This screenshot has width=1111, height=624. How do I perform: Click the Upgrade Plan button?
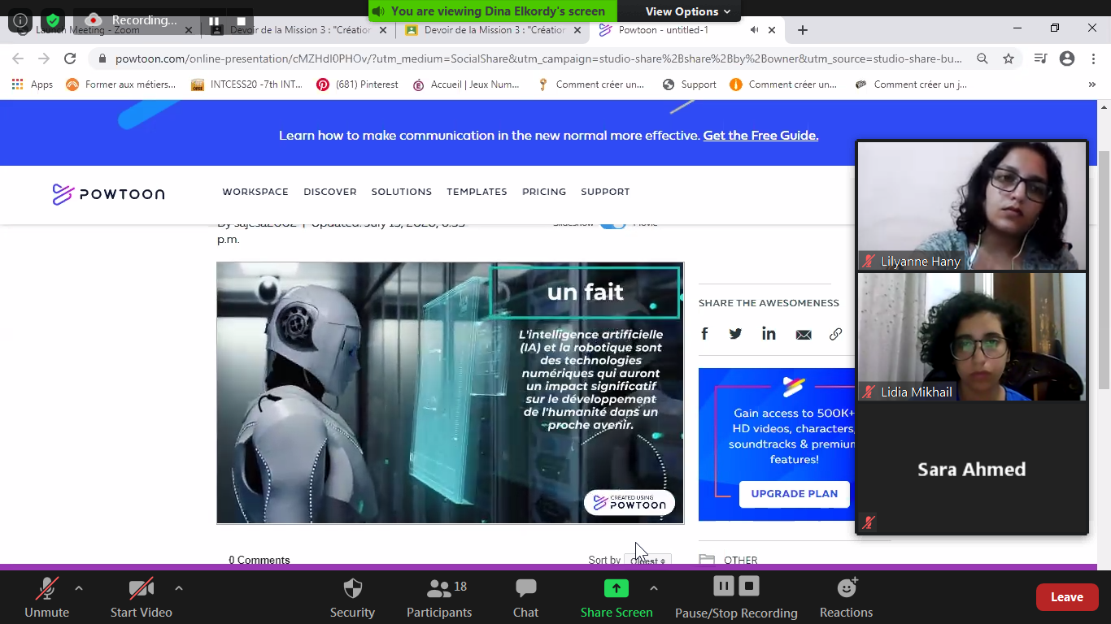click(794, 494)
